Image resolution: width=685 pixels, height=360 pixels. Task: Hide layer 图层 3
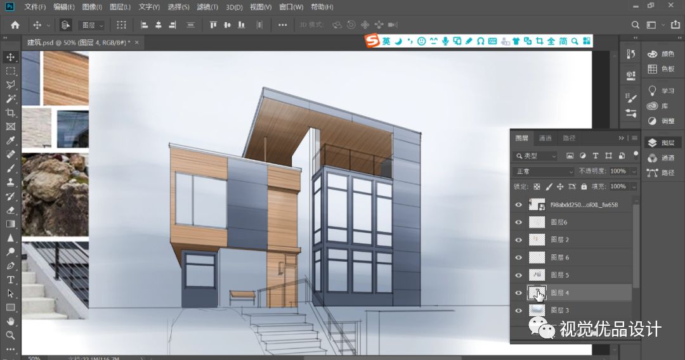(x=519, y=311)
